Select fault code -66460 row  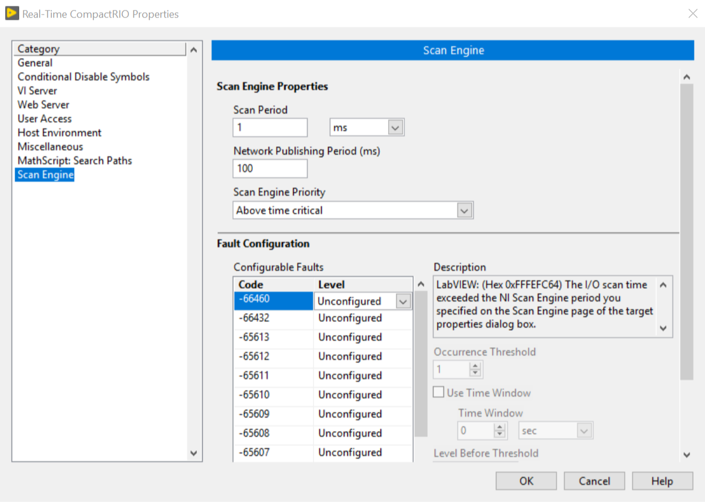pos(273,301)
